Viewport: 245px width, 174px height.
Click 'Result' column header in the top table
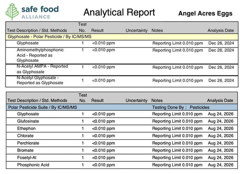click(98, 31)
